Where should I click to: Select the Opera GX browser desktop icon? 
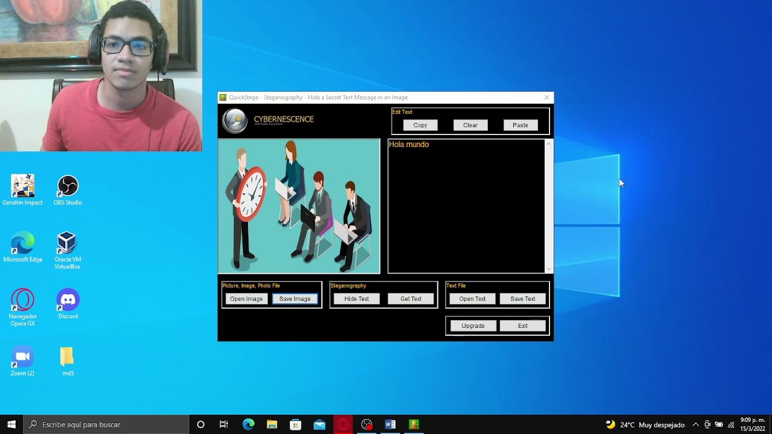tap(23, 300)
